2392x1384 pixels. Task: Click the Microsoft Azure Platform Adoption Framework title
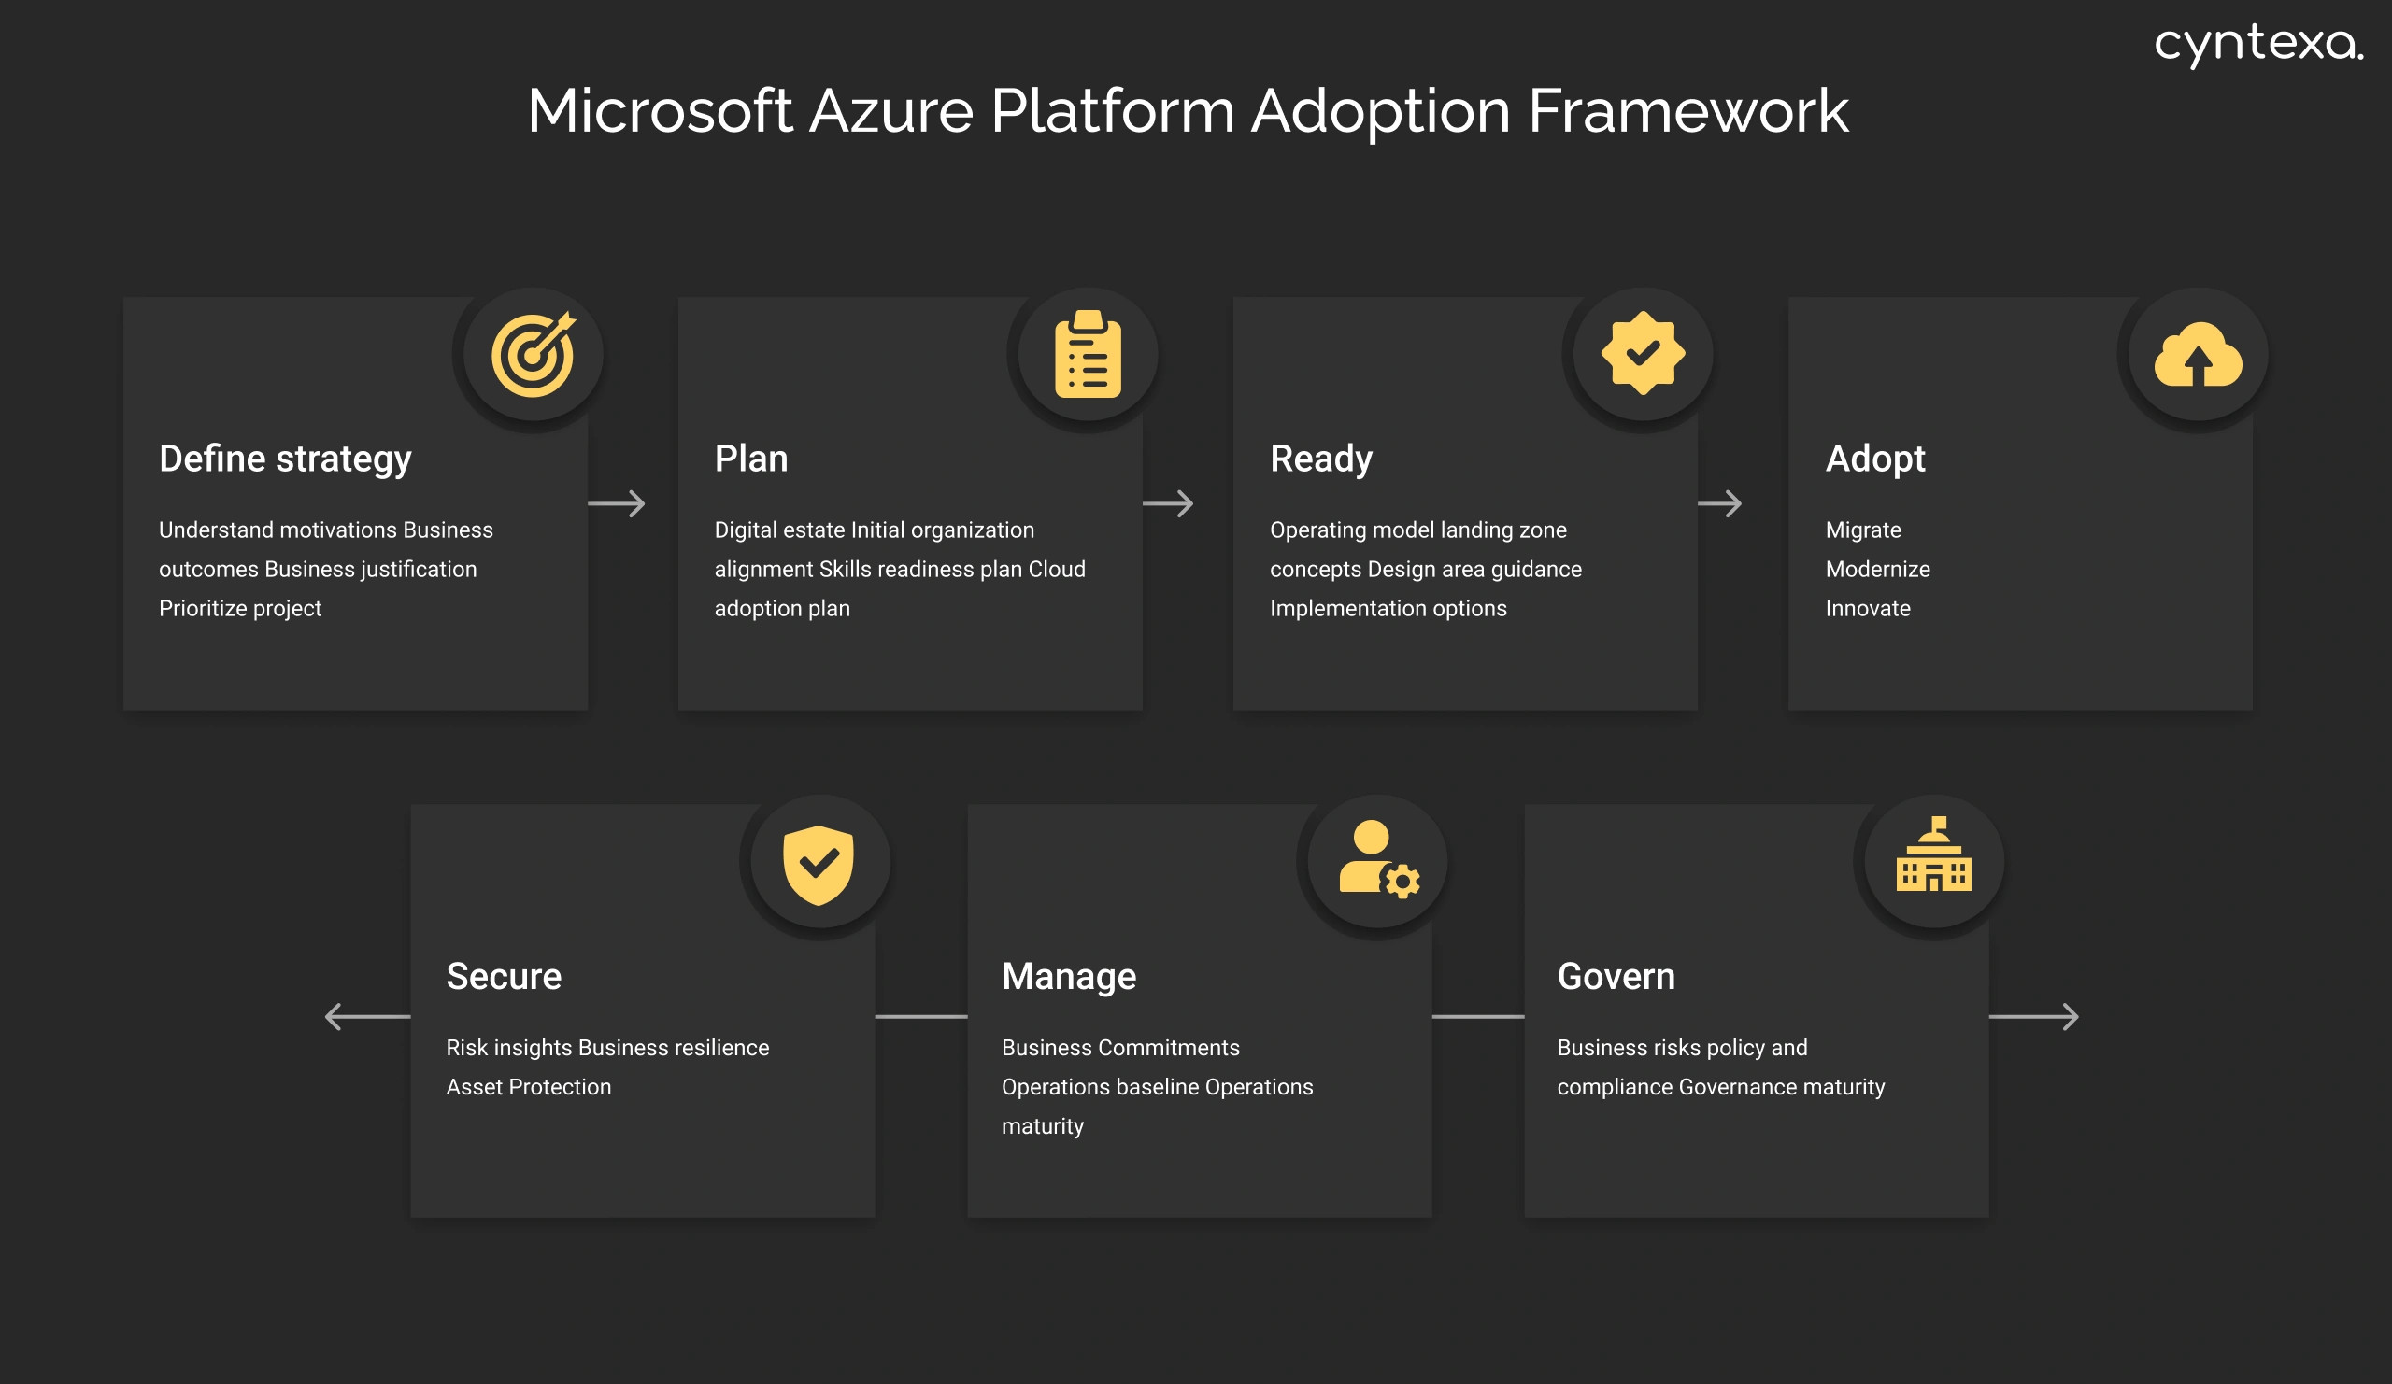(x=1186, y=112)
